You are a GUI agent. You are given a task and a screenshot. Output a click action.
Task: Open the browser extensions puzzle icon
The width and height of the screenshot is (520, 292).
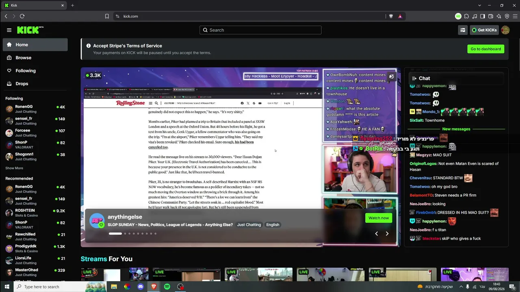pos(466,16)
